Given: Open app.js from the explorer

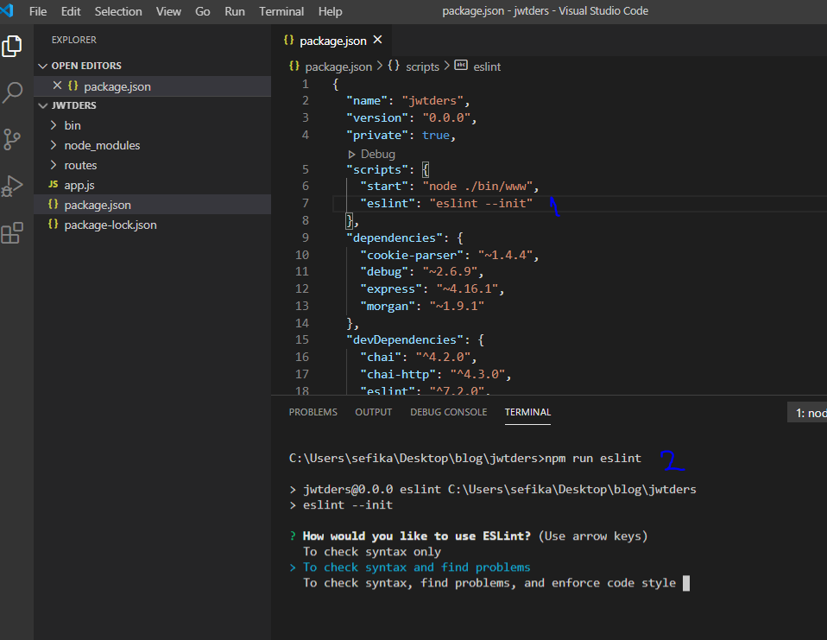Looking at the screenshot, I should point(153,185).
